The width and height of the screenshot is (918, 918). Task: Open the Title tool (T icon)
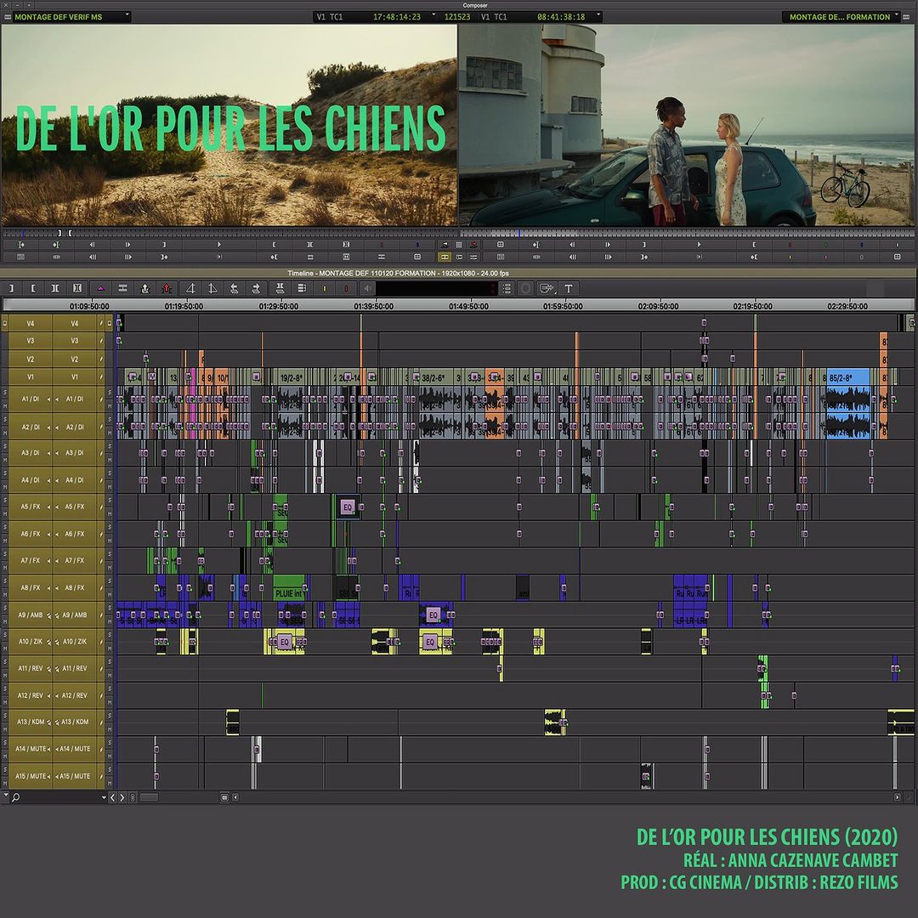[569, 288]
